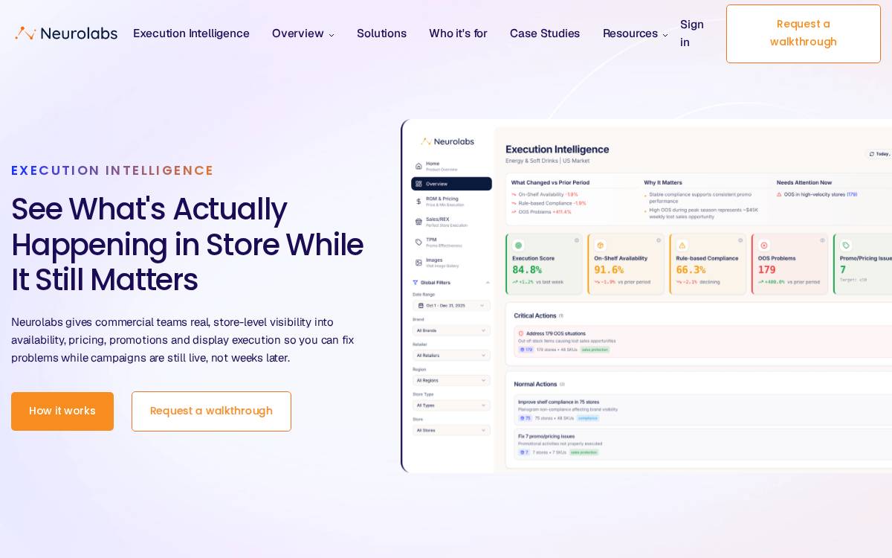Click the compliance tag under Improve shelf compliance
892x558 pixels.
(587, 418)
